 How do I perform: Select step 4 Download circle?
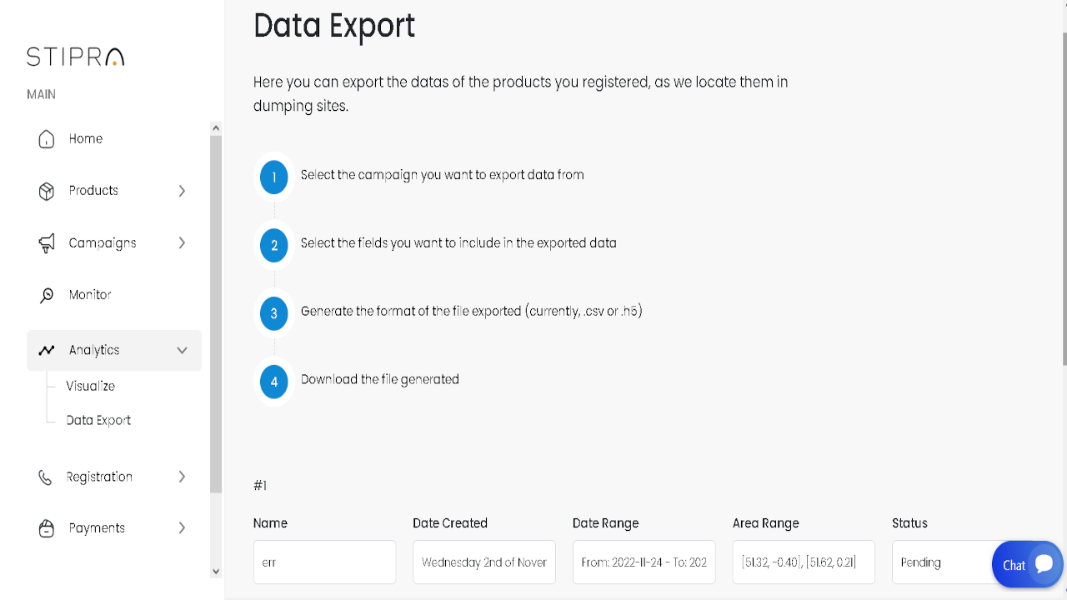(x=273, y=382)
